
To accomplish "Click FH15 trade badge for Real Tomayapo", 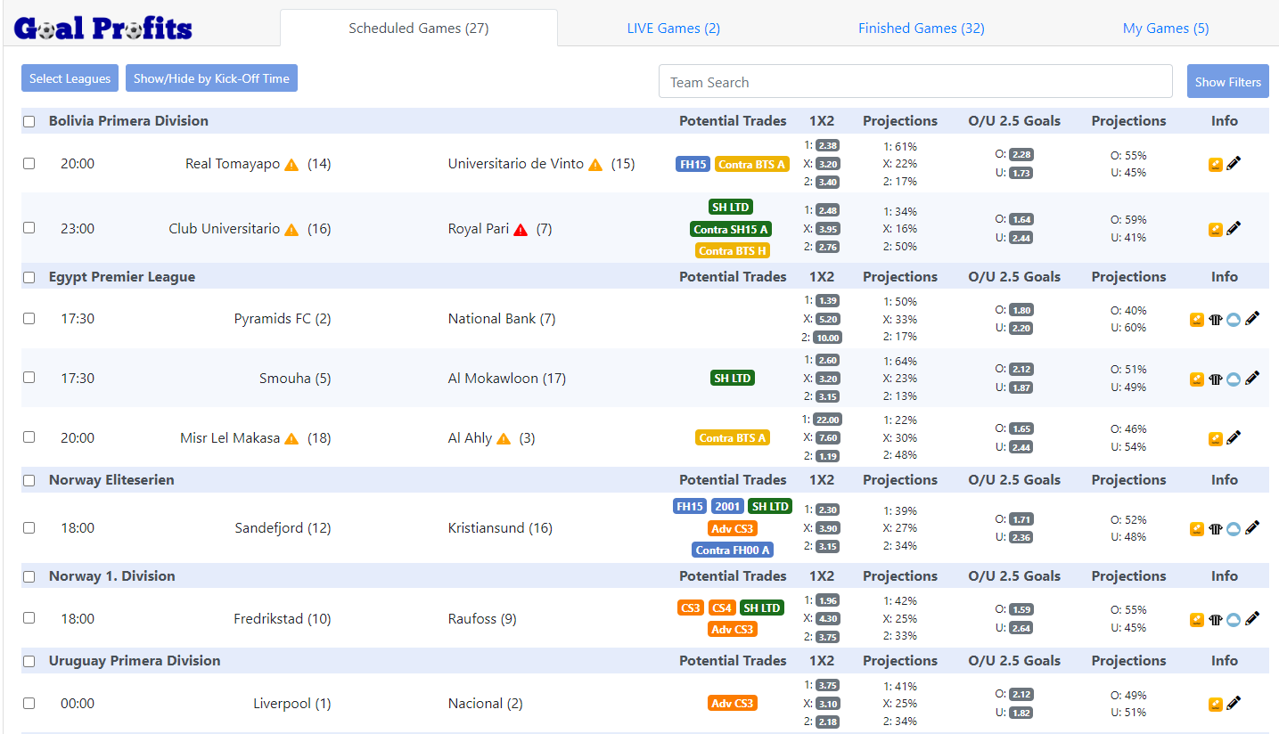I will coord(693,164).
